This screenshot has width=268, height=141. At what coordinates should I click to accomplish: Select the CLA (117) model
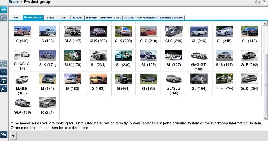point(73,36)
